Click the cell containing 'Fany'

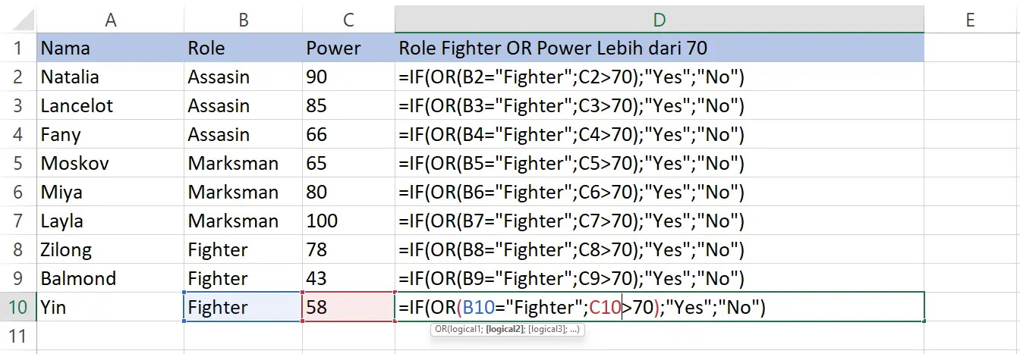pyautogui.click(x=111, y=134)
